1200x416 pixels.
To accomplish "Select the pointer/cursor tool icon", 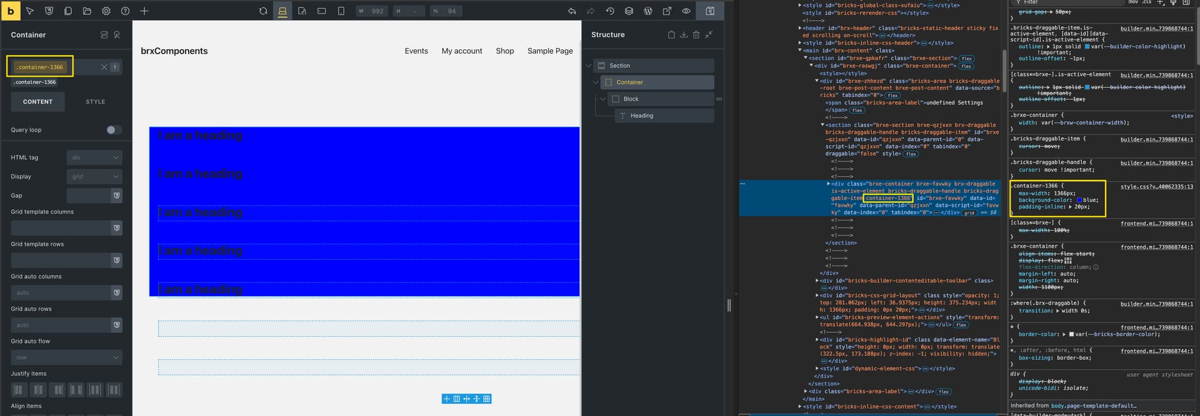I will (30, 11).
